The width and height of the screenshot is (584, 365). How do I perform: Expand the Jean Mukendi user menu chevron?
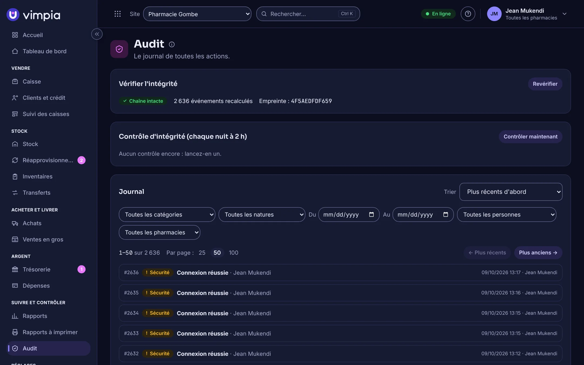pos(565,14)
